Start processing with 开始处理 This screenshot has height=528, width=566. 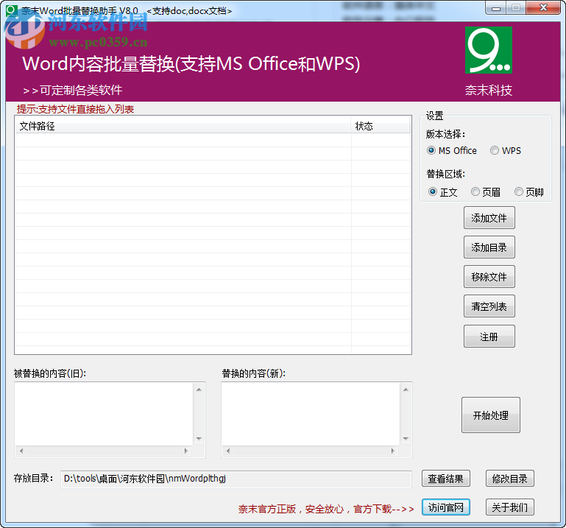490,415
